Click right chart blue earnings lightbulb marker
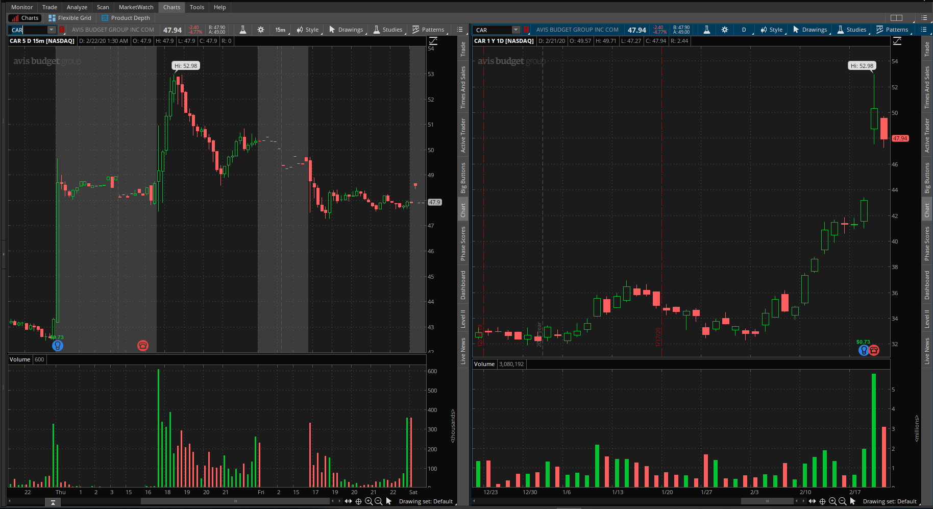The width and height of the screenshot is (933, 509). click(864, 350)
